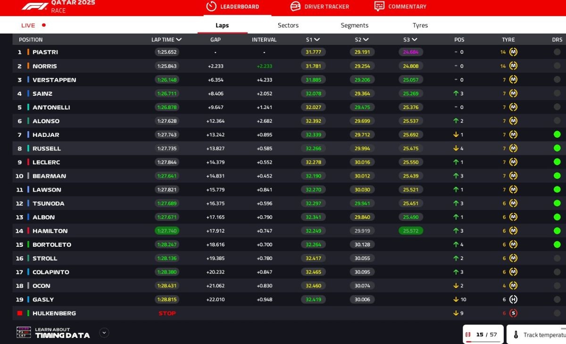This screenshot has height=344, width=566.
Task: Open the S1 sector column dropdown
Action: (317, 40)
